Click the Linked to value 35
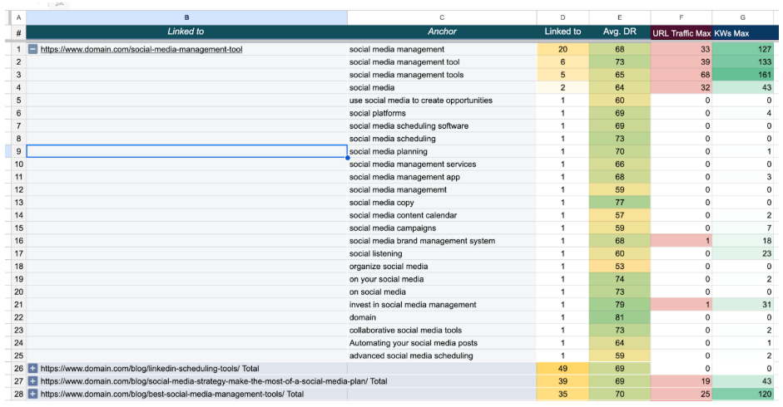 tap(562, 394)
